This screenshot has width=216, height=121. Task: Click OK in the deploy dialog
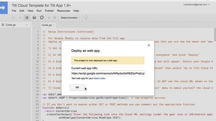coord(77,87)
